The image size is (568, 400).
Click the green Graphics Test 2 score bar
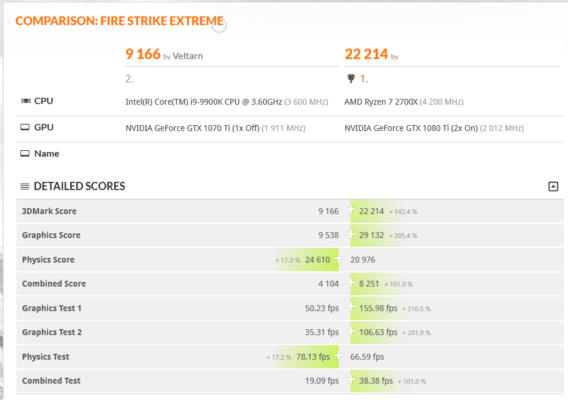tap(375, 332)
